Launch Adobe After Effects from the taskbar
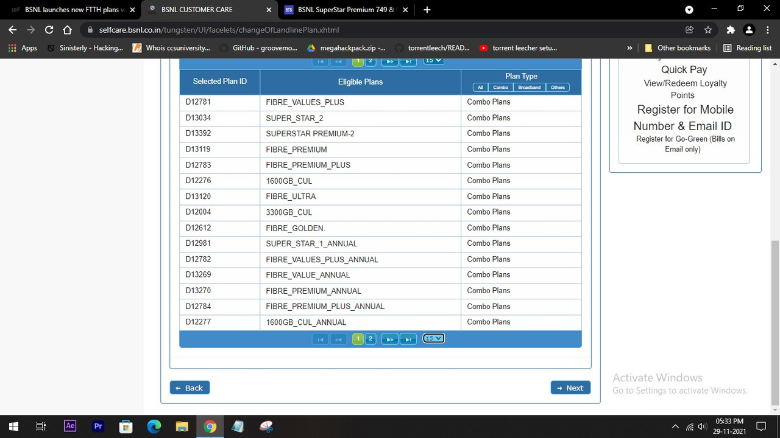The width and height of the screenshot is (780, 438). [x=70, y=426]
